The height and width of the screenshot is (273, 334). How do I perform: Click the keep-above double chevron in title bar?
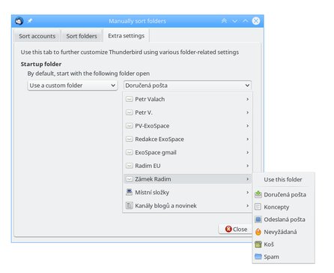pos(224,21)
